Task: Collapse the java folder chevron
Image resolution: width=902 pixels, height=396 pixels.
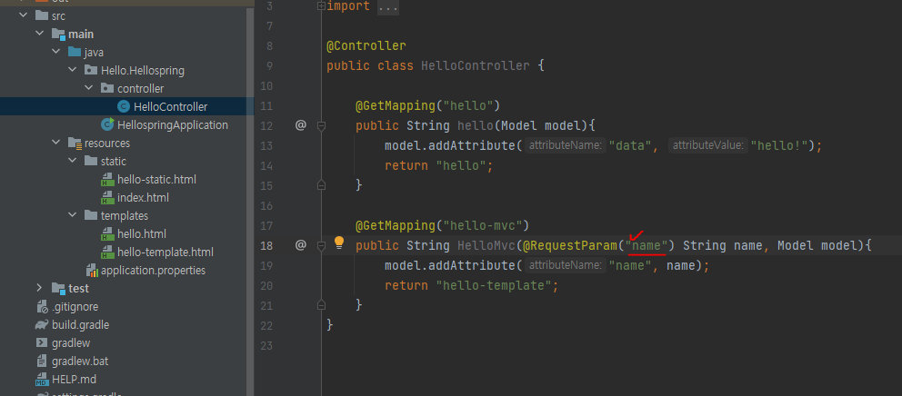Action: tap(55, 52)
